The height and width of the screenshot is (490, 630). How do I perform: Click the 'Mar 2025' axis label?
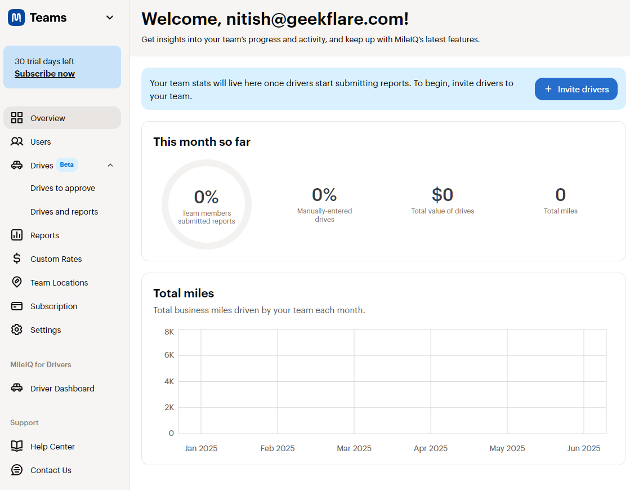point(354,448)
